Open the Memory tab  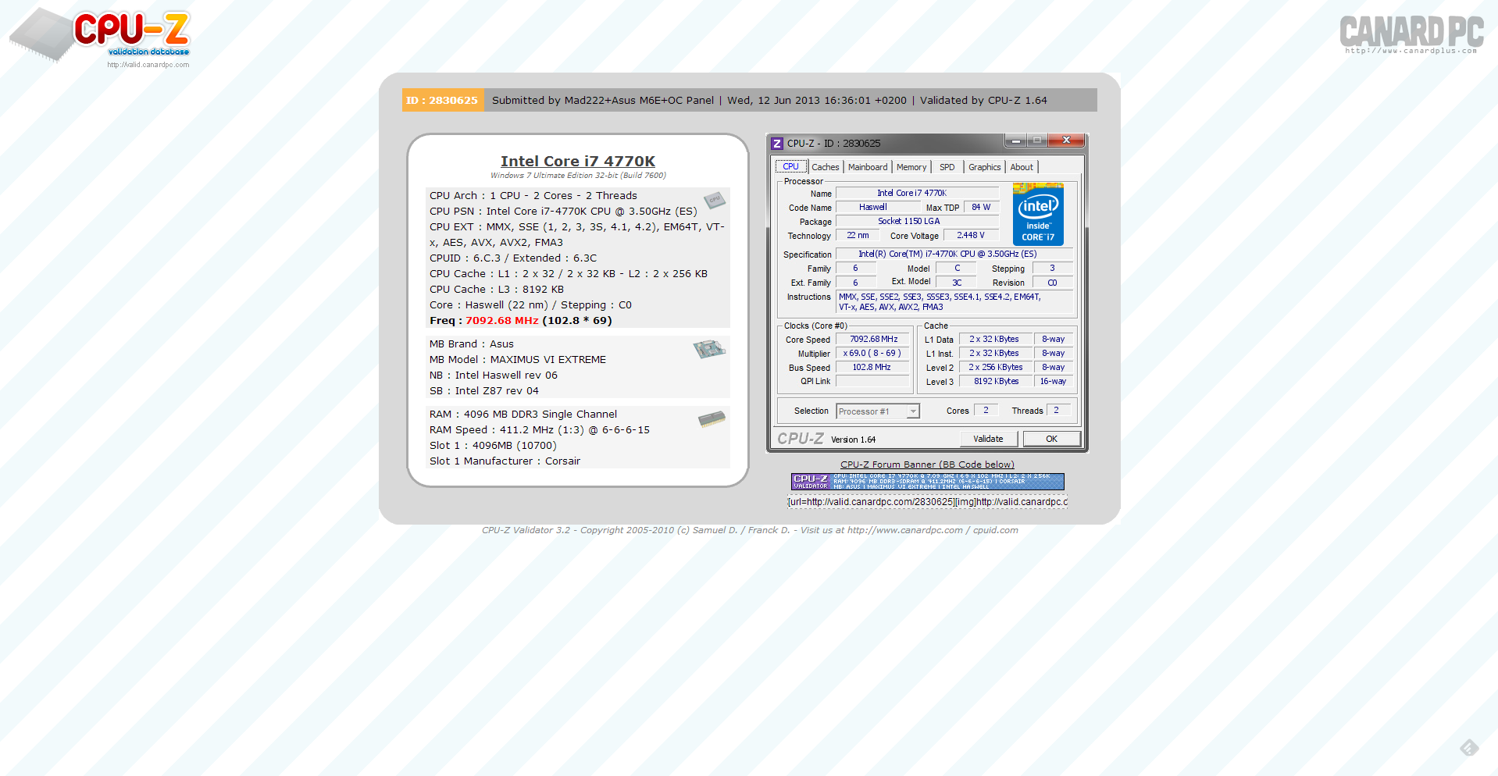[911, 167]
